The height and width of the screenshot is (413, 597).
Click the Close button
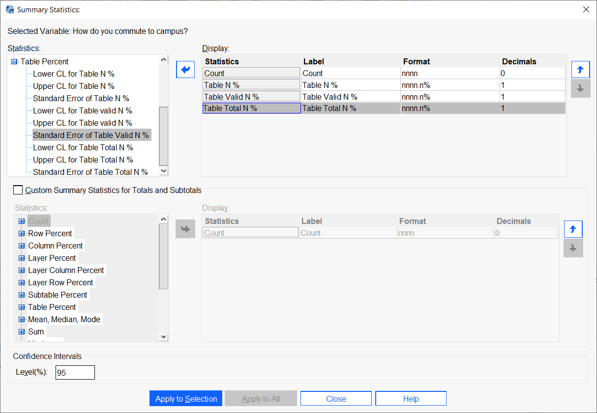(x=336, y=398)
